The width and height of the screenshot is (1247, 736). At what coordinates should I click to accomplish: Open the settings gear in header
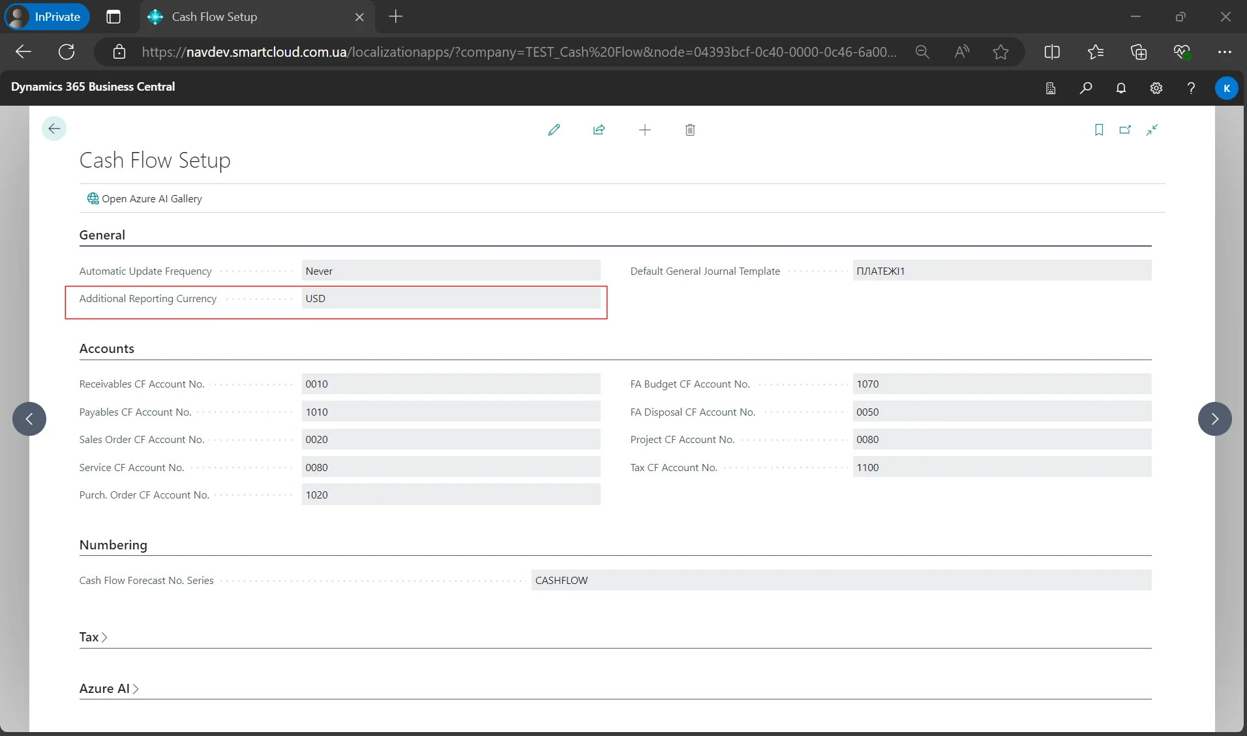(x=1156, y=87)
